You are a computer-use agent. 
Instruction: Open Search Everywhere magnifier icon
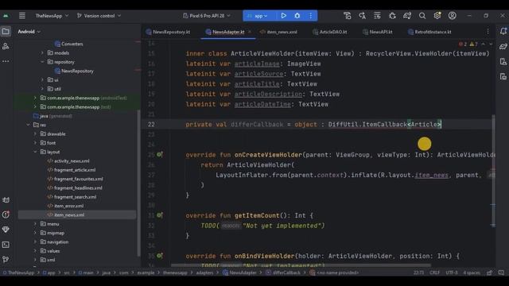pos(422,16)
